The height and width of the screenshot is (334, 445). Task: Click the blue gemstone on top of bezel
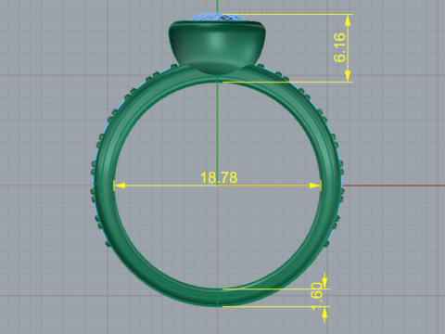point(218,18)
